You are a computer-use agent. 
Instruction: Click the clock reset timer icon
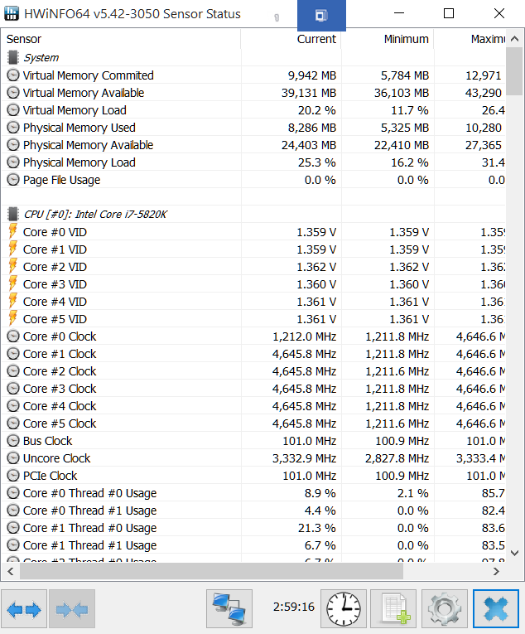click(x=342, y=609)
